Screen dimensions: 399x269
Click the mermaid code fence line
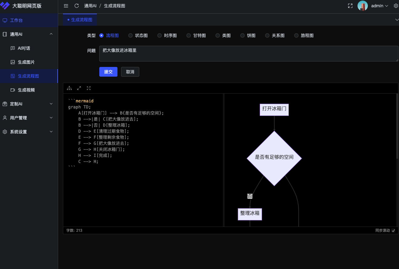click(x=81, y=101)
